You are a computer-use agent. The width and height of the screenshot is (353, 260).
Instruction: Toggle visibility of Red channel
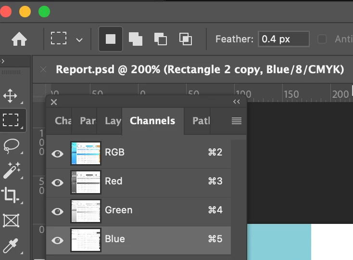57,182
